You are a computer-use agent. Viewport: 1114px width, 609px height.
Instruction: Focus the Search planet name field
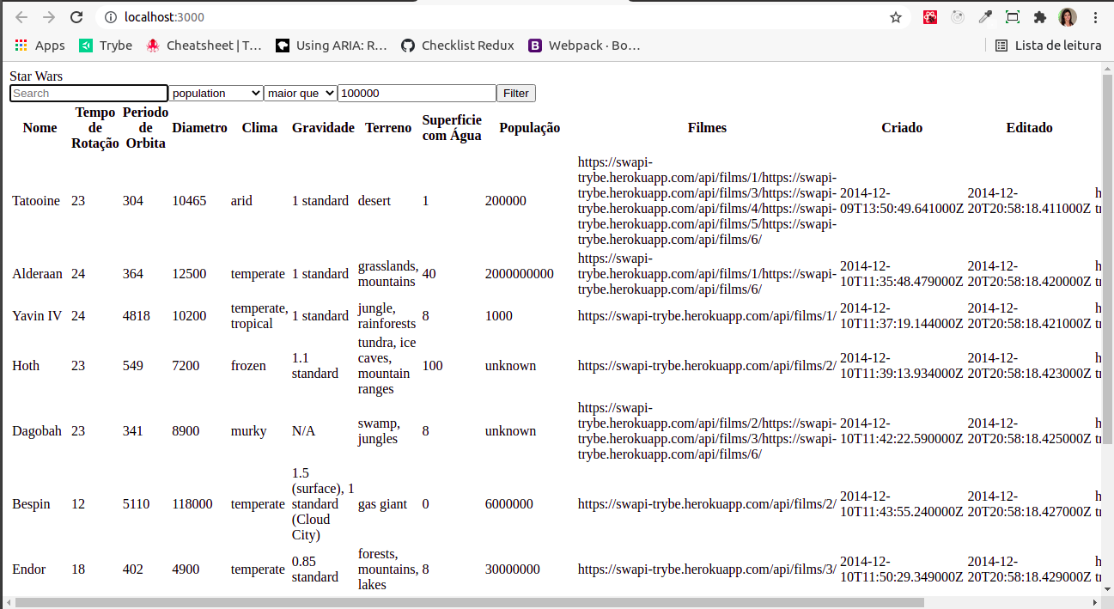pos(88,93)
